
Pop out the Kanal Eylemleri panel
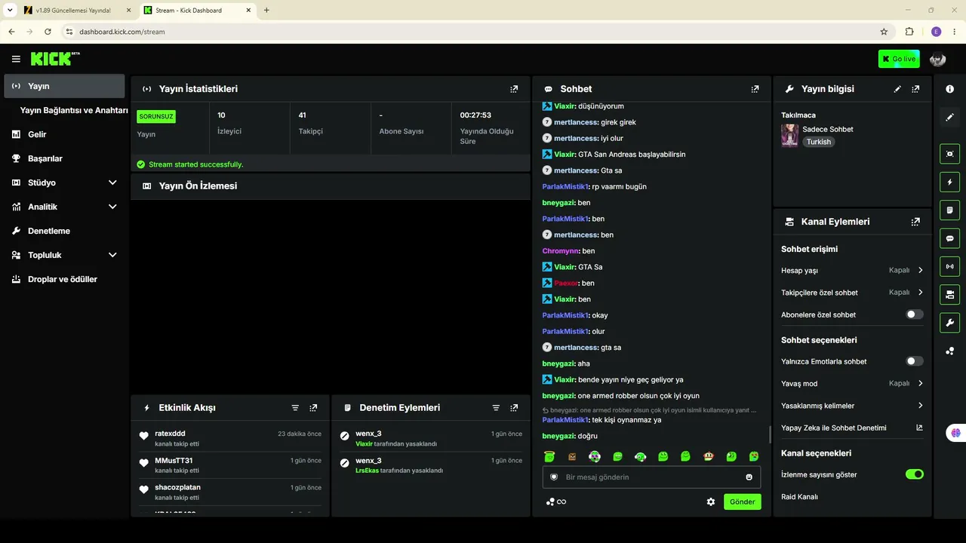click(x=915, y=222)
